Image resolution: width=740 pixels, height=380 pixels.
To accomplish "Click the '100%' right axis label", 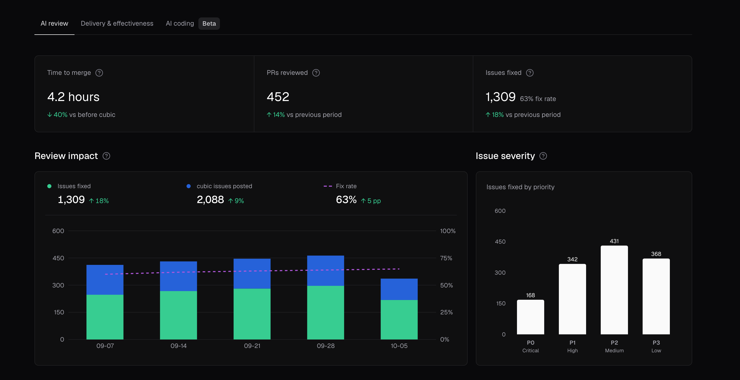I will point(448,231).
